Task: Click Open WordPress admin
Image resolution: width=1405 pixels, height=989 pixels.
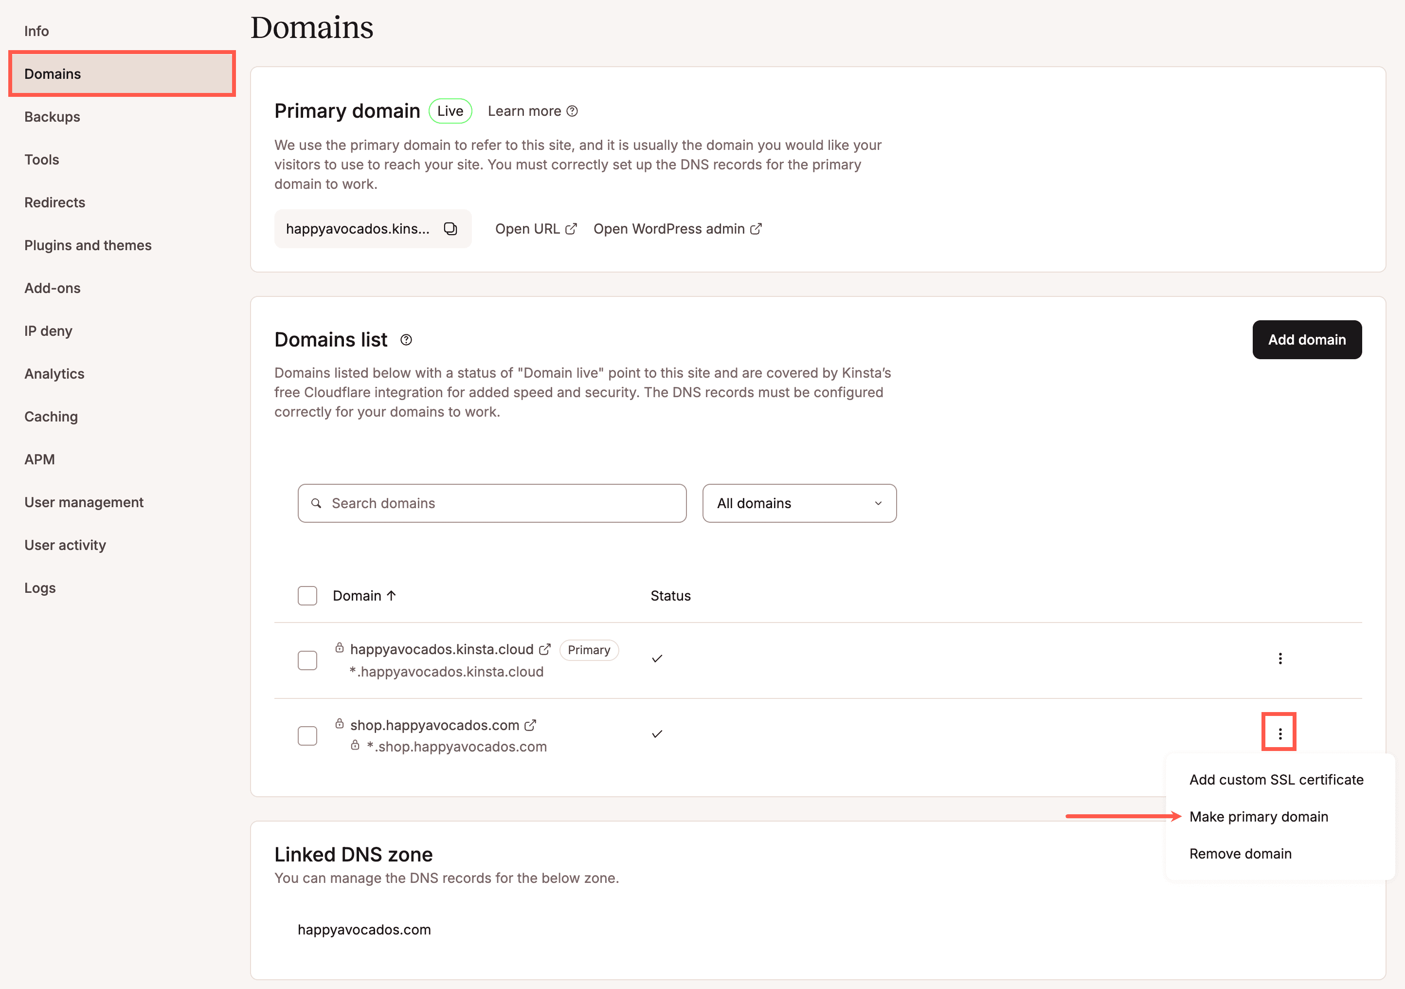Action: [668, 228]
